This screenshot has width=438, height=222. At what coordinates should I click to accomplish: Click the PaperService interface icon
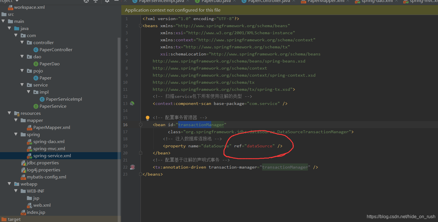tap(36, 106)
